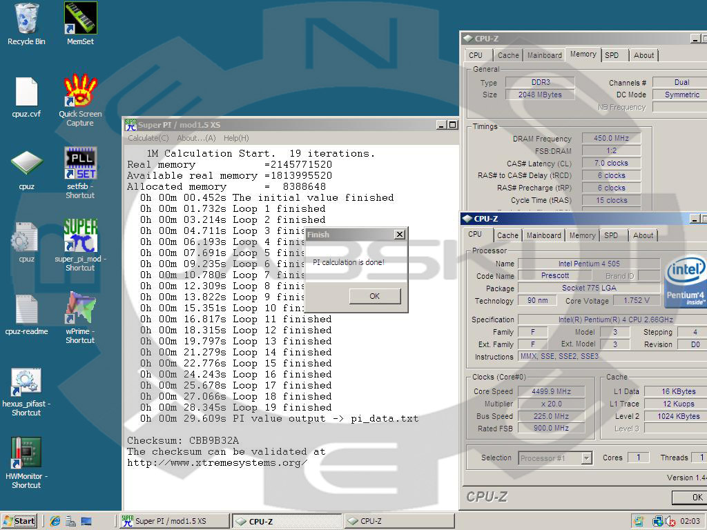Click the CPU-Z title icon in Memory window
The width and height of the screenshot is (707, 530).
pos(468,39)
